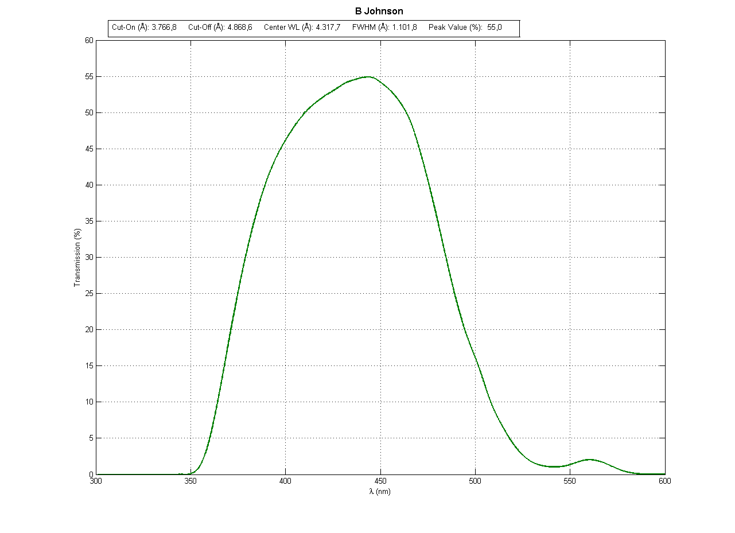Viewport: 735px width, 533px height.
Task: Click the 'λ (nm)' x-axis label
Action: (380, 492)
